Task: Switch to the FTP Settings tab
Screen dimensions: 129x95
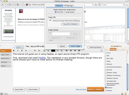Action: coord(68,6)
